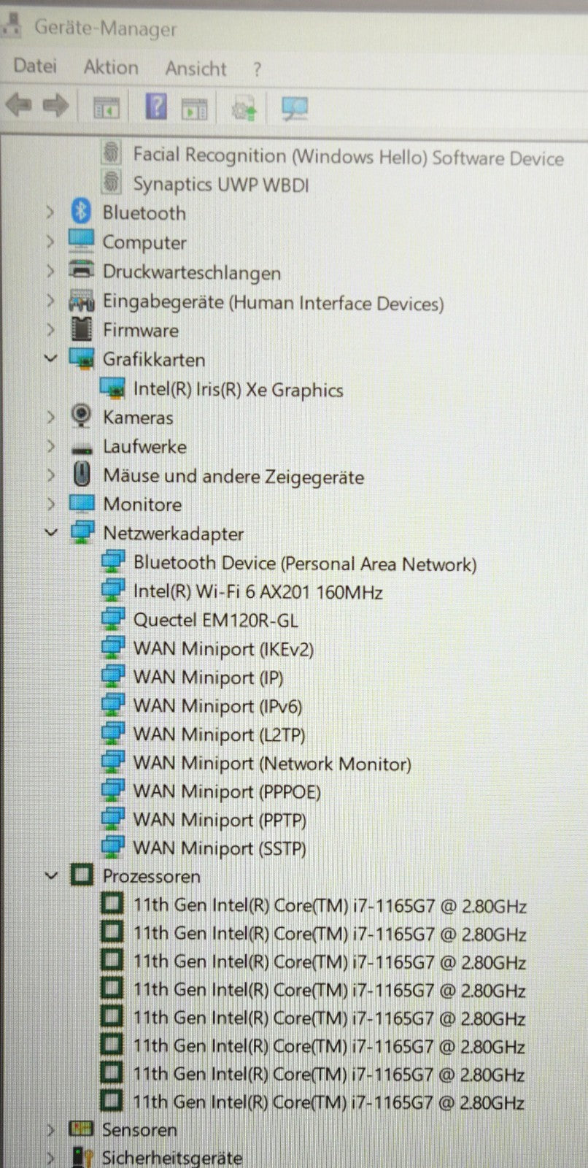This screenshot has width=588, height=1168.
Task: Collapse the Prozessoren list
Action: coord(50,875)
